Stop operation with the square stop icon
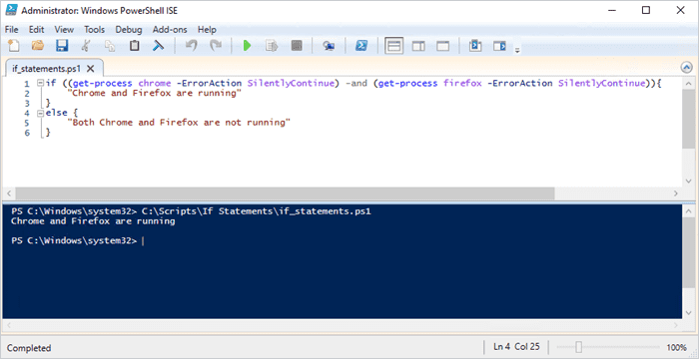Viewport: 699px width, 359px height. click(297, 46)
